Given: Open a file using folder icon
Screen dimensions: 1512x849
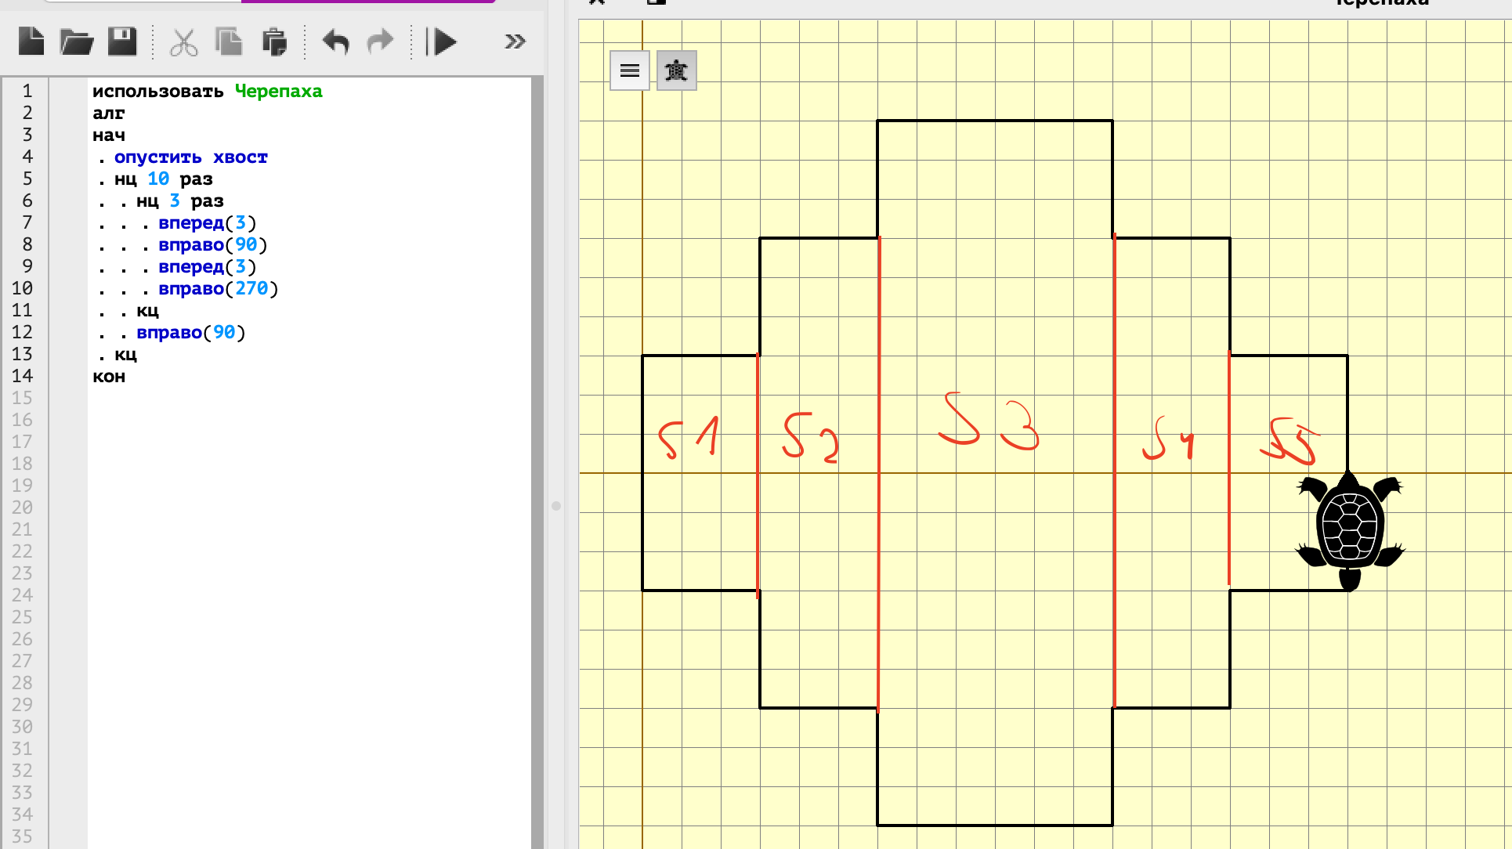Looking at the screenshot, I should [77, 42].
